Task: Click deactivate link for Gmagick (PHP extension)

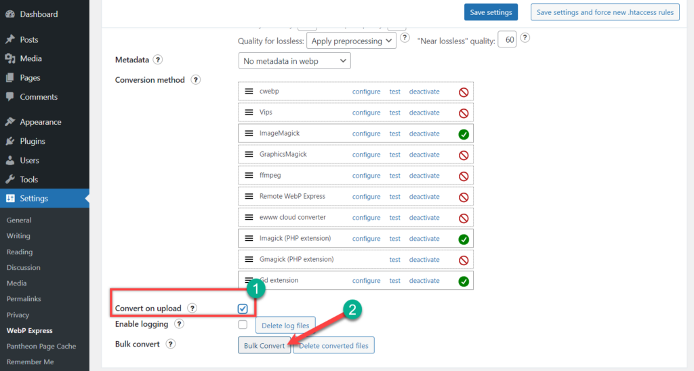Action: pos(424,260)
